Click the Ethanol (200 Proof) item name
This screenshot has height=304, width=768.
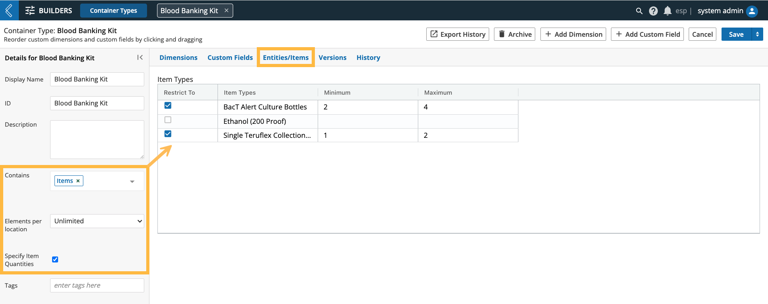tap(255, 121)
